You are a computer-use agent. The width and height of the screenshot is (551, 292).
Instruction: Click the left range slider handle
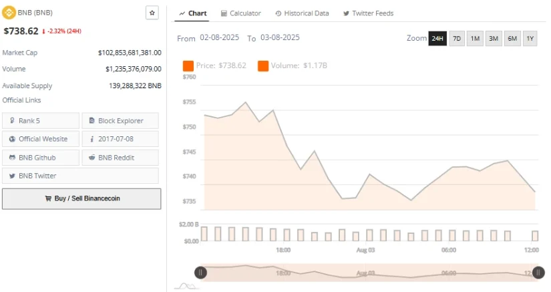[x=200, y=272]
